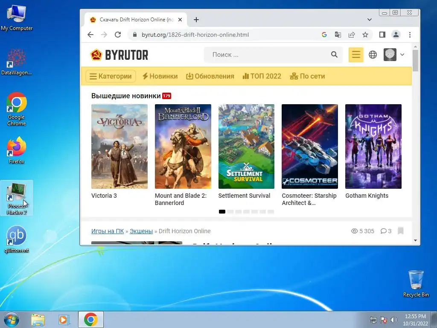Click the Gotham Knights title link

[367, 196]
